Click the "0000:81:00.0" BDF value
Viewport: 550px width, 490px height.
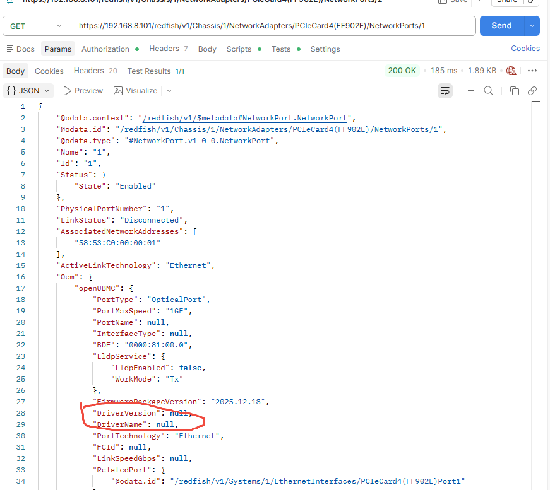[156, 345]
